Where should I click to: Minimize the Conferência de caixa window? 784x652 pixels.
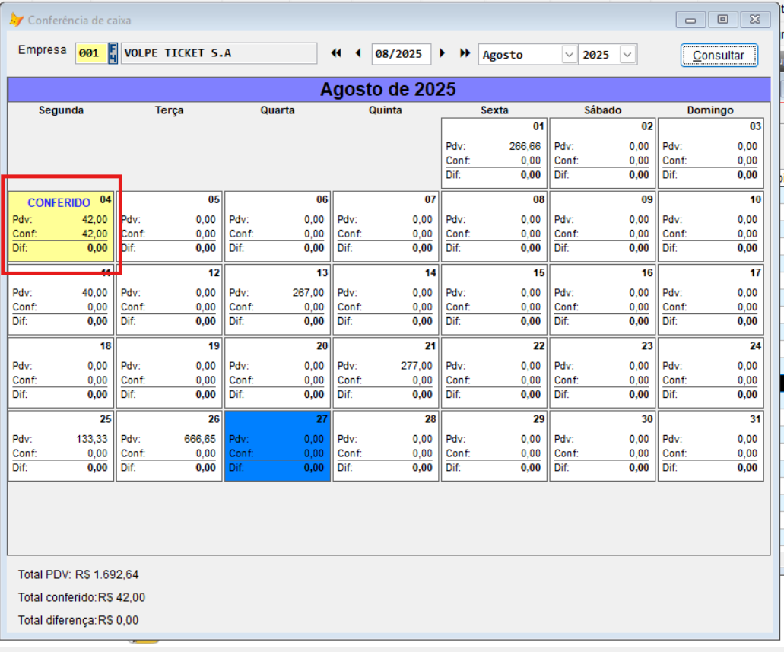coord(690,20)
